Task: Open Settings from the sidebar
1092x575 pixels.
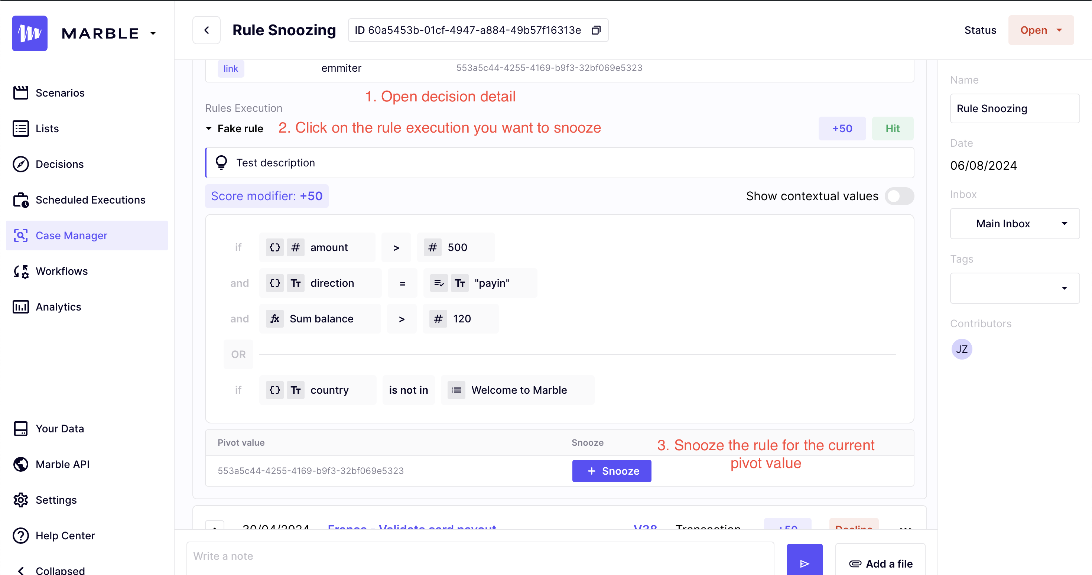Action: click(87, 500)
